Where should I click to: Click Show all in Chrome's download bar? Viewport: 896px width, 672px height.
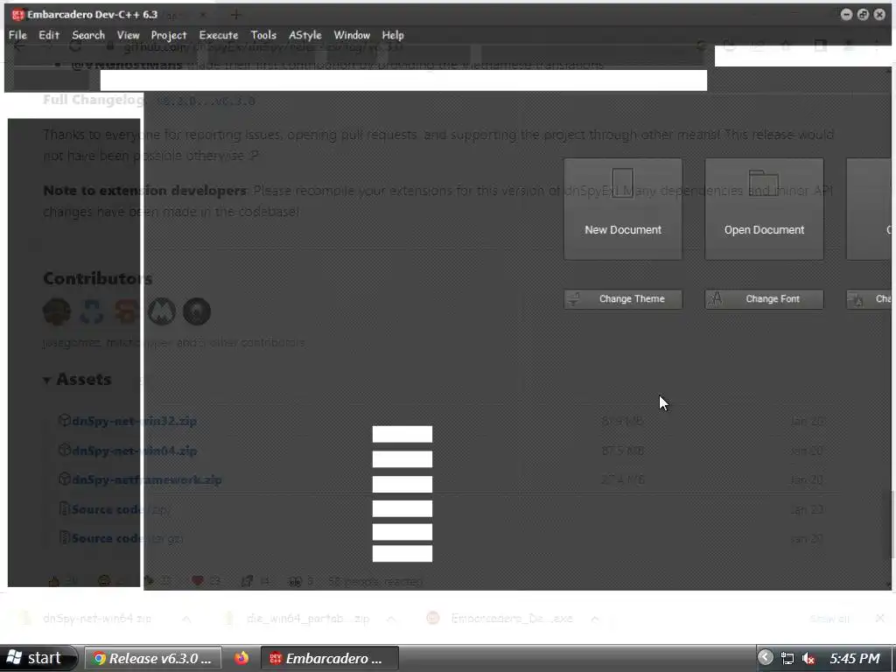point(829,619)
